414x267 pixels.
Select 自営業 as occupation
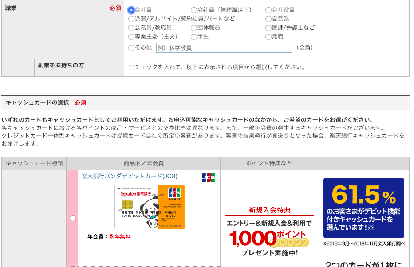(x=268, y=19)
